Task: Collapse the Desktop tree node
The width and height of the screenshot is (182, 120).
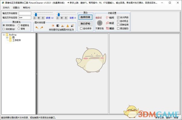Action: tap(4, 35)
